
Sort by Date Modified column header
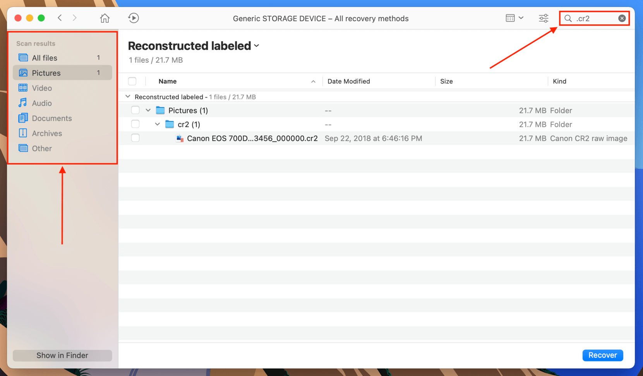[348, 81]
